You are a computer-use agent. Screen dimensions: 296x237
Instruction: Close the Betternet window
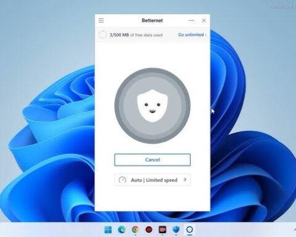pyautogui.click(x=203, y=20)
